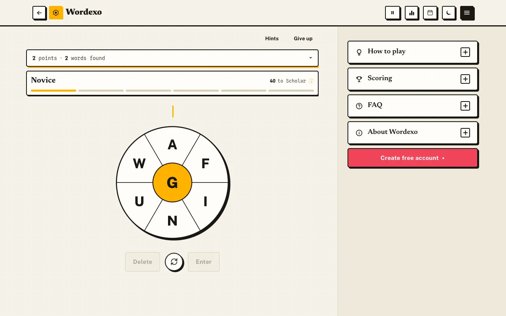Click the info icon in About Wordexo
The image size is (506, 316).
click(x=359, y=133)
